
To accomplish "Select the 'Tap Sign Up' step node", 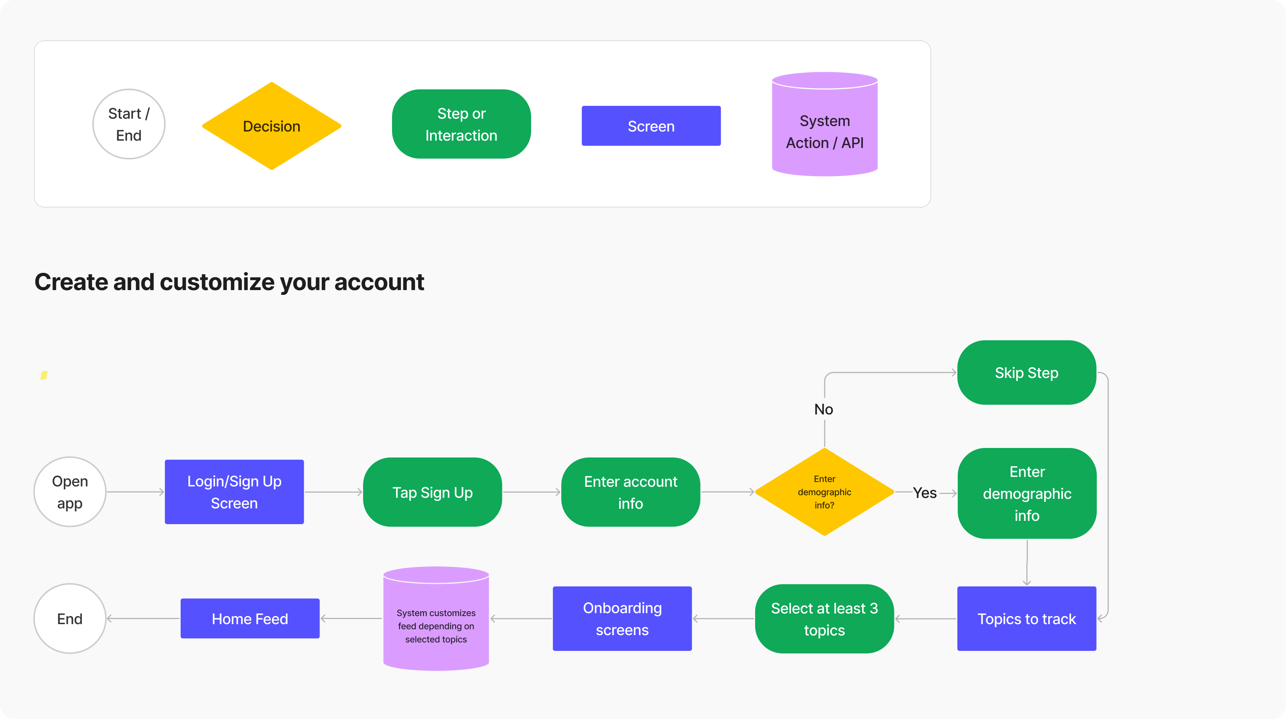I will (x=432, y=492).
